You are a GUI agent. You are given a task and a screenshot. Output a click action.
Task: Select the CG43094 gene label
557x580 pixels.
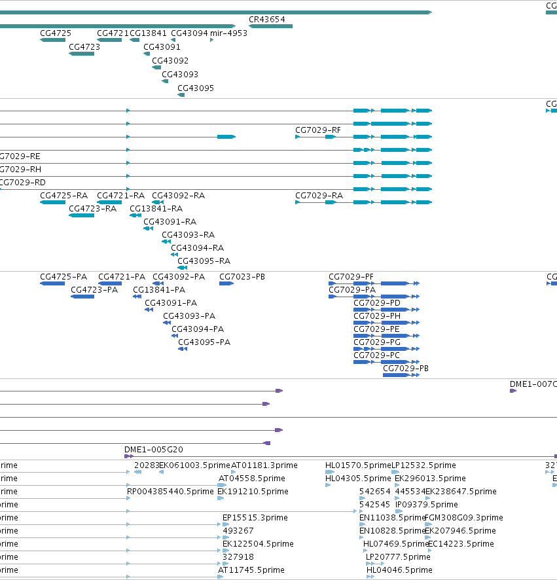[189, 33]
